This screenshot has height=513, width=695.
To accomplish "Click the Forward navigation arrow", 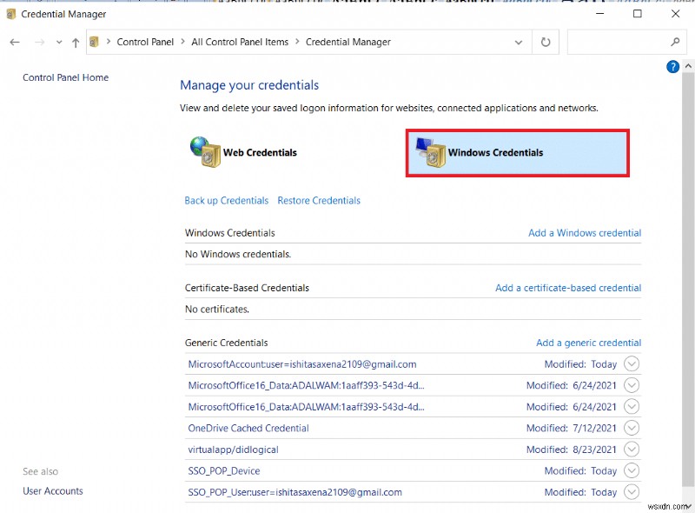I will [x=40, y=42].
